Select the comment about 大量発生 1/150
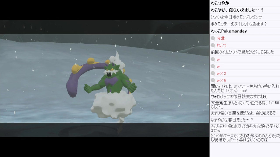 pos(245,105)
